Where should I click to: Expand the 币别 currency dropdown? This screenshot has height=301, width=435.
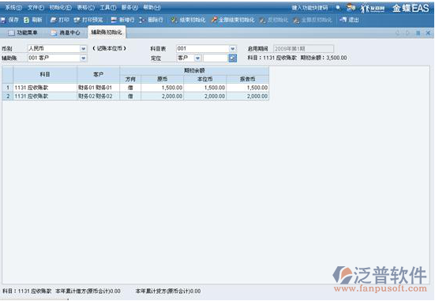coord(83,49)
